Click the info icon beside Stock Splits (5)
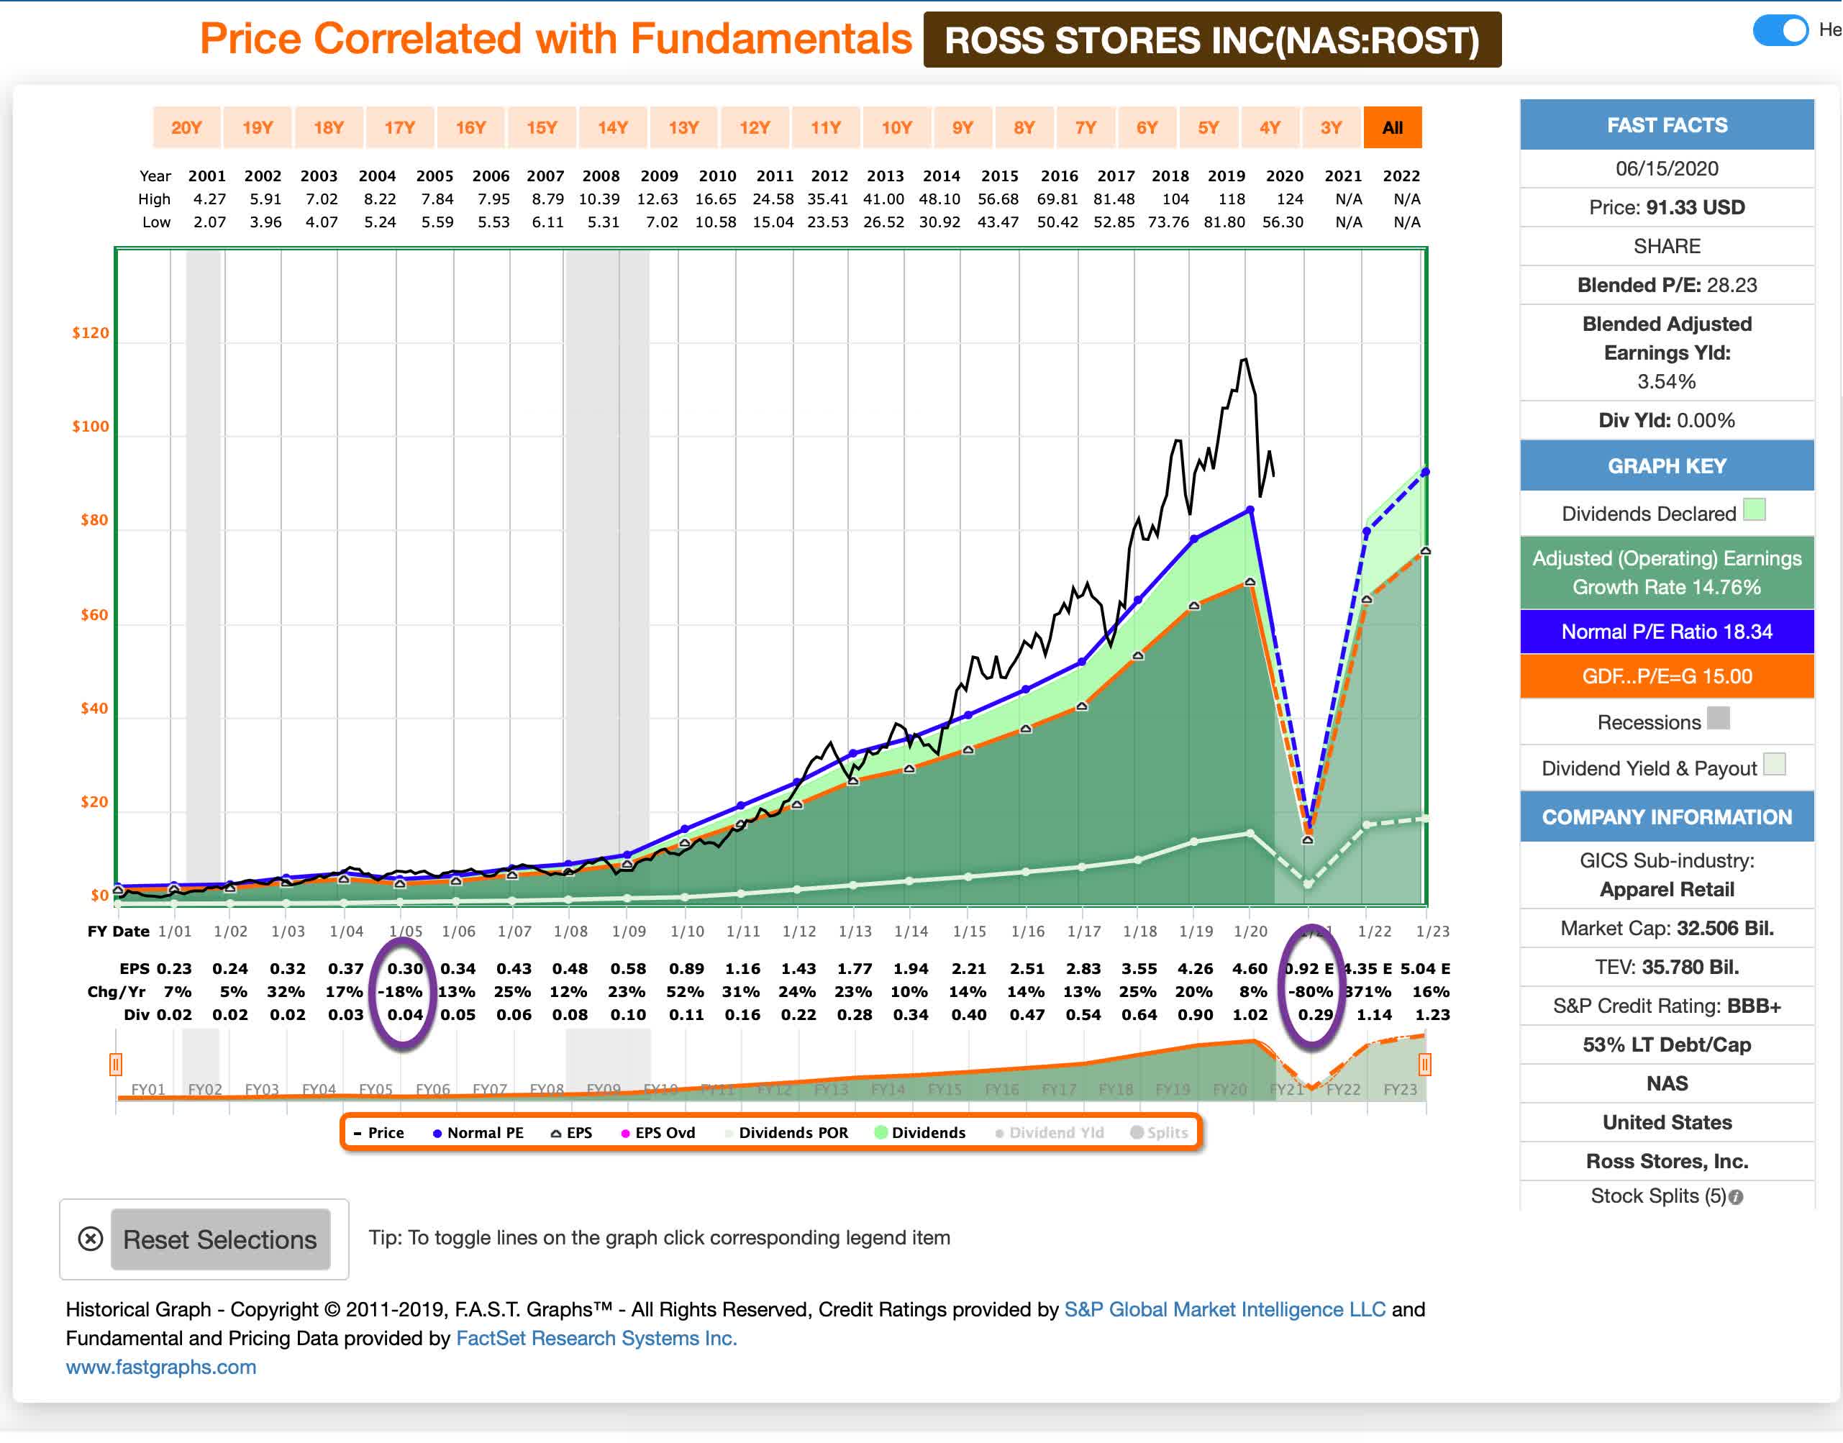The width and height of the screenshot is (1843, 1443). (1736, 1196)
